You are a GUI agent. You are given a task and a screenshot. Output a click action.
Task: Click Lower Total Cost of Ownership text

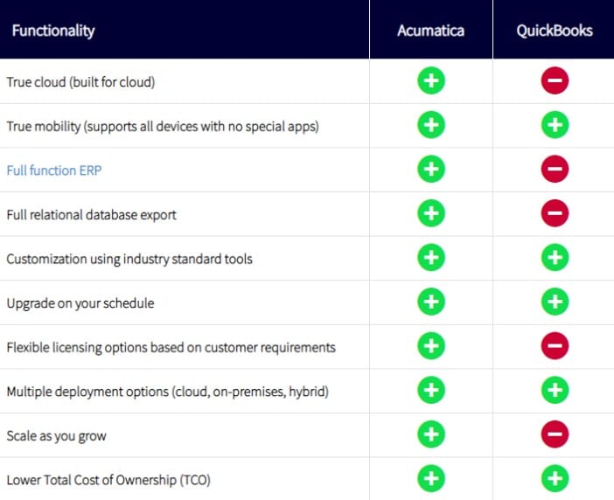click(108, 480)
